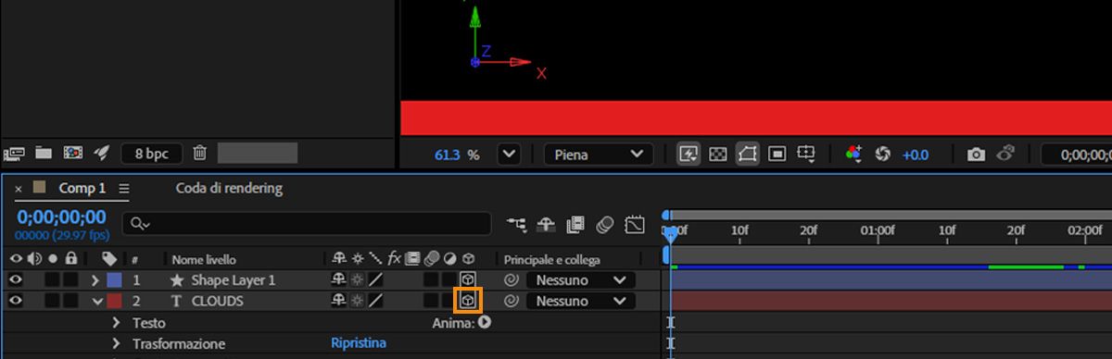1112x359 pixels.
Task: Toggle continuous rasterize on Shape Layer 1
Action: 358,279
